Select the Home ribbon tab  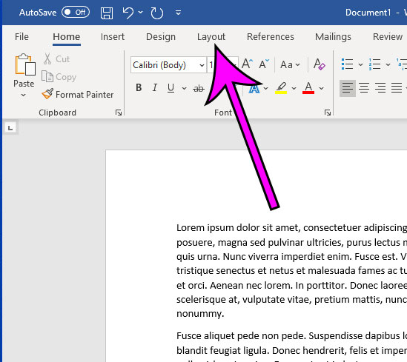pos(67,37)
